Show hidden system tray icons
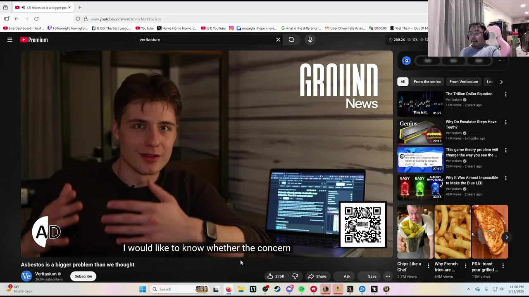The height and width of the screenshot is (297, 529). [x=469, y=289]
